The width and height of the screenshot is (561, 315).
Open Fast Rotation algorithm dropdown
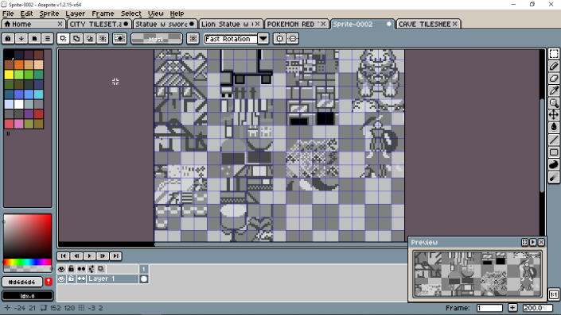263,39
